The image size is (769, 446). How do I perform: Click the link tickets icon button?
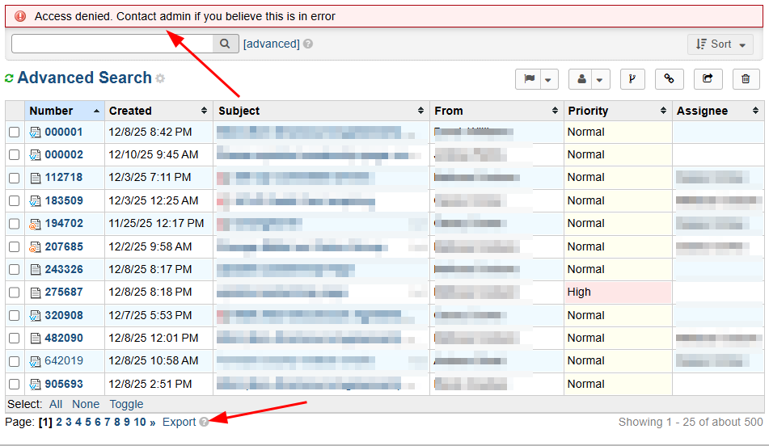(670, 79)
